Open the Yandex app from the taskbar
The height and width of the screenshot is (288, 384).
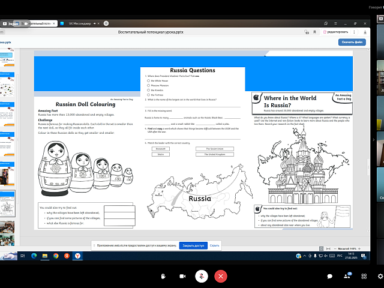point(67,256)
